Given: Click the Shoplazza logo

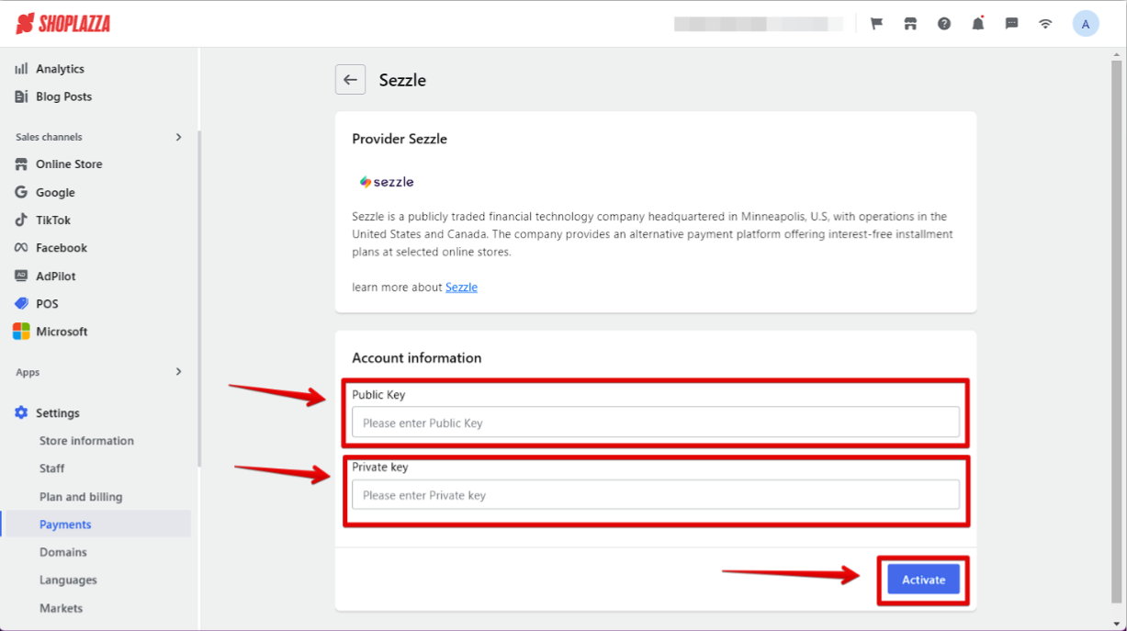Looking at the screenshot, I should 62,23.
